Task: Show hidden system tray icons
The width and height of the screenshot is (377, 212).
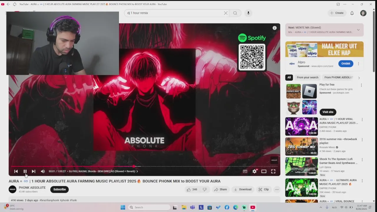Action: (321, 207)
